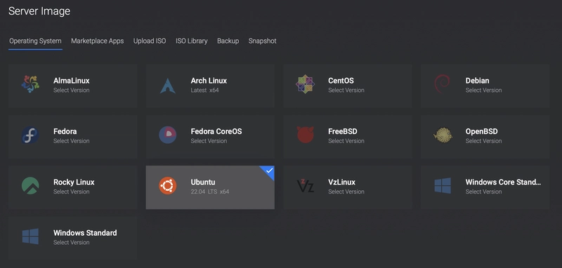Click the AlmaLinux logo icon
This screenshot has width=562, height=268.
click(x=30, y=84)
